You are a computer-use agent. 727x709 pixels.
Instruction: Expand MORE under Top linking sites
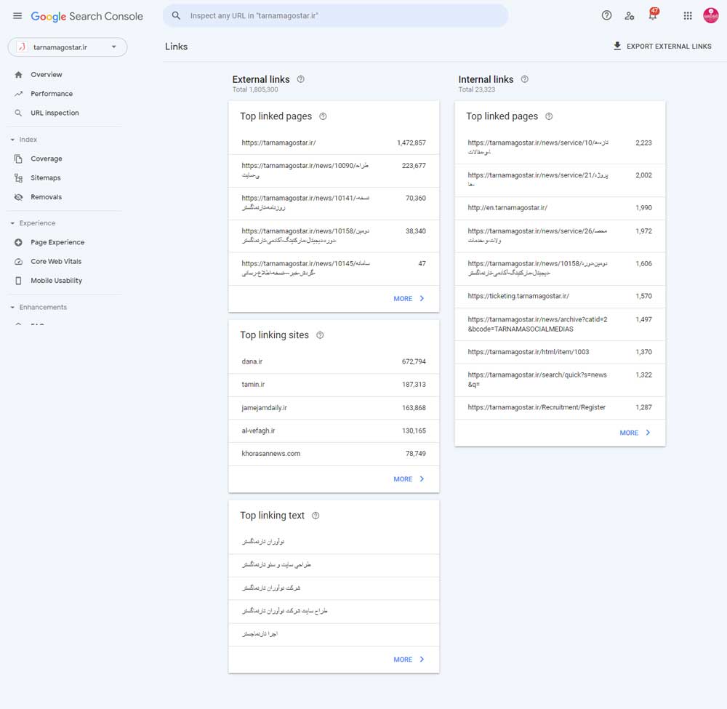coord(409,479)
